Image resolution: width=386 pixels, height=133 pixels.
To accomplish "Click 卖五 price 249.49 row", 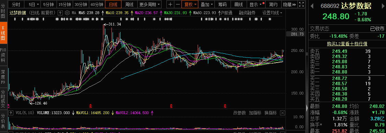I will point(347,51).
